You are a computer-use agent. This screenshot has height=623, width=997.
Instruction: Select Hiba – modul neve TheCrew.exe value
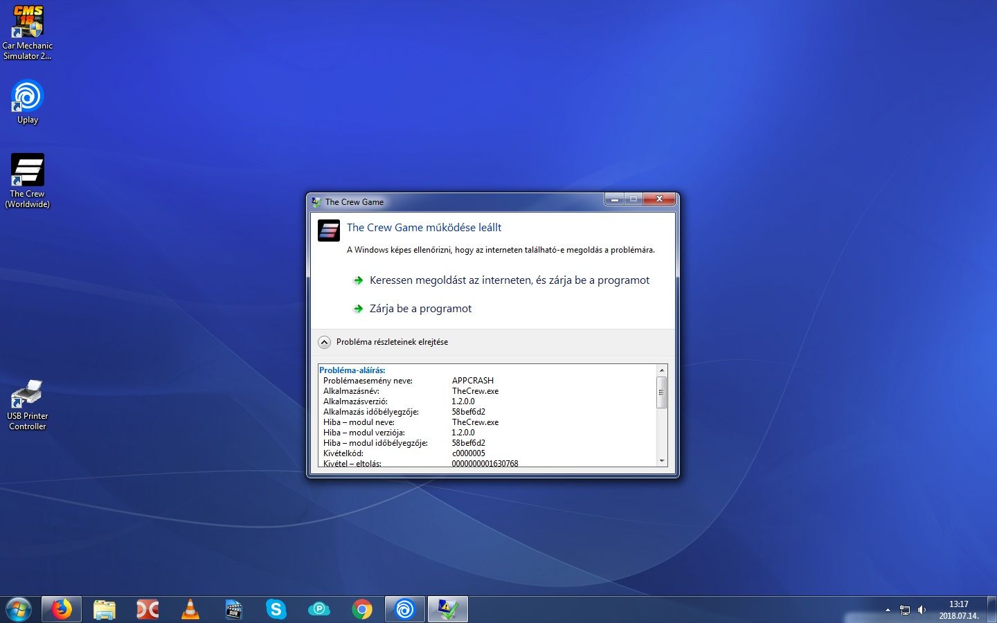click(x=475, y=422)
